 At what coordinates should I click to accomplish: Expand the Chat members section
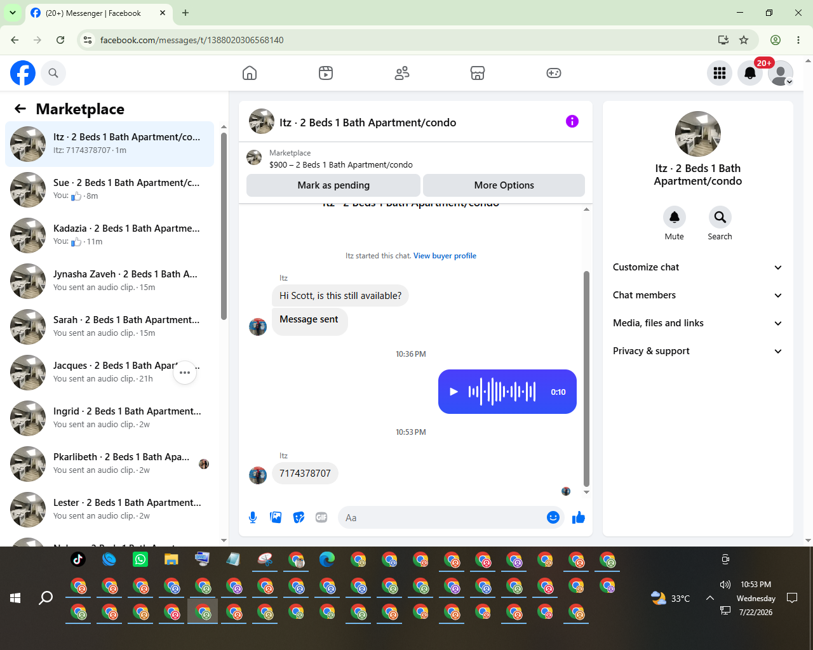697,295
